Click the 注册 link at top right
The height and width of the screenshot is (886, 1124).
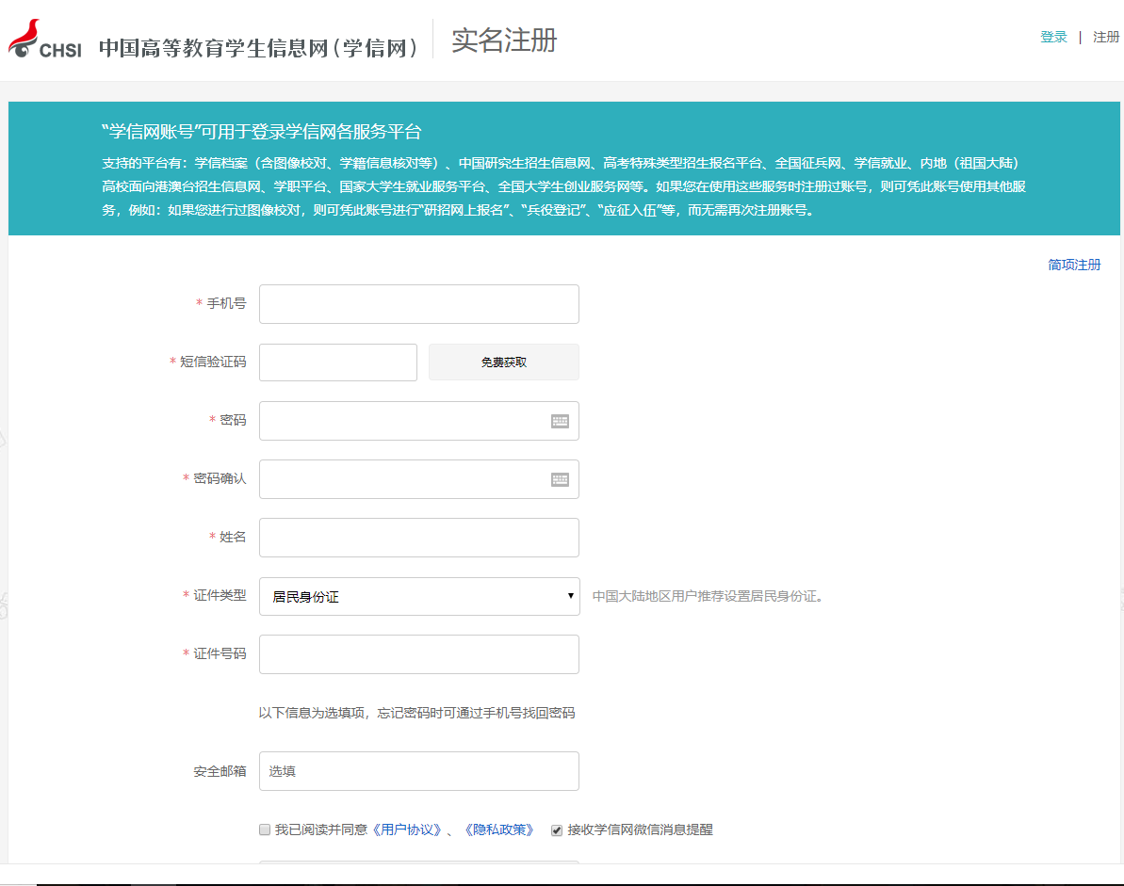(1105, 37)
